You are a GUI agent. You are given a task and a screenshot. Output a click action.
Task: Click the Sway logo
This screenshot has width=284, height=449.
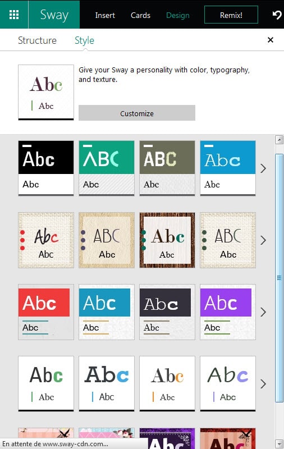[x=54, y=15]
